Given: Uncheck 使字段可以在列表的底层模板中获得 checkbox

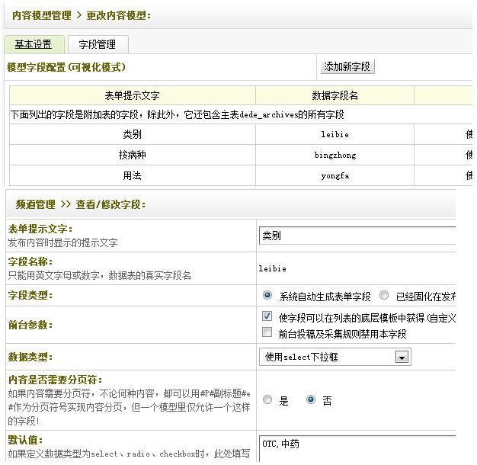Looking at the screenshot, I should 267,316.
